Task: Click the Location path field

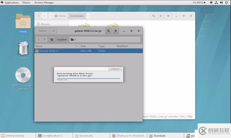Action: tap(105, 39)
